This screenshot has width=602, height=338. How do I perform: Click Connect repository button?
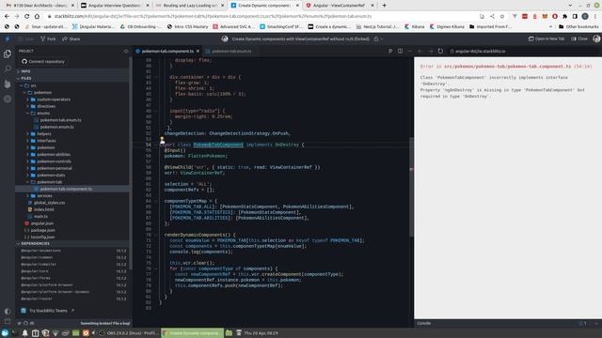point(43,61)
